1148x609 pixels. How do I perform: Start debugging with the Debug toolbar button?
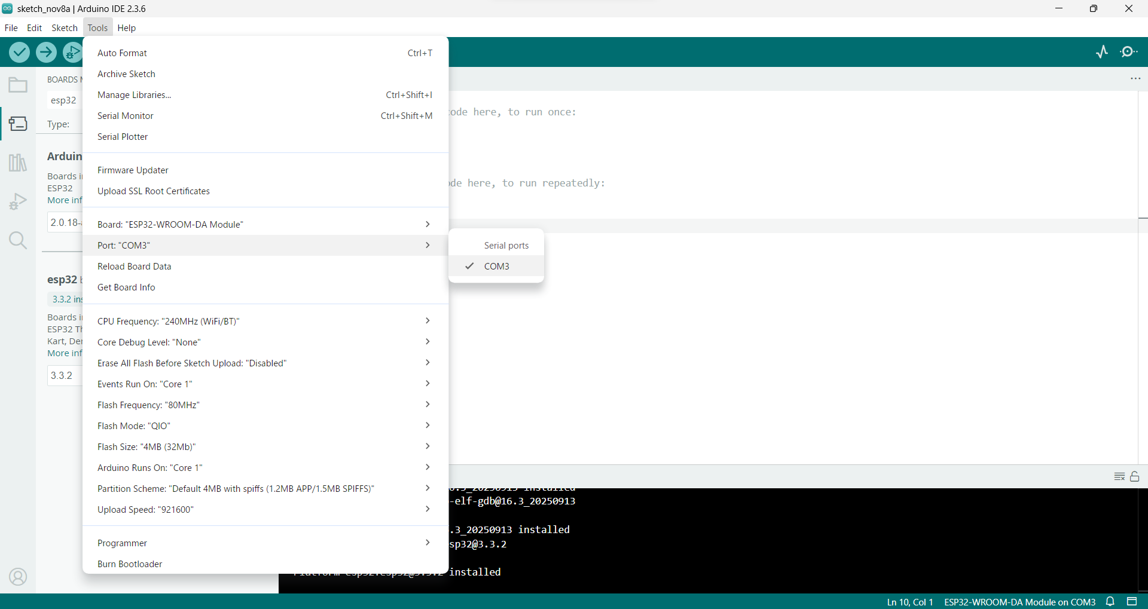click(72, 53)
